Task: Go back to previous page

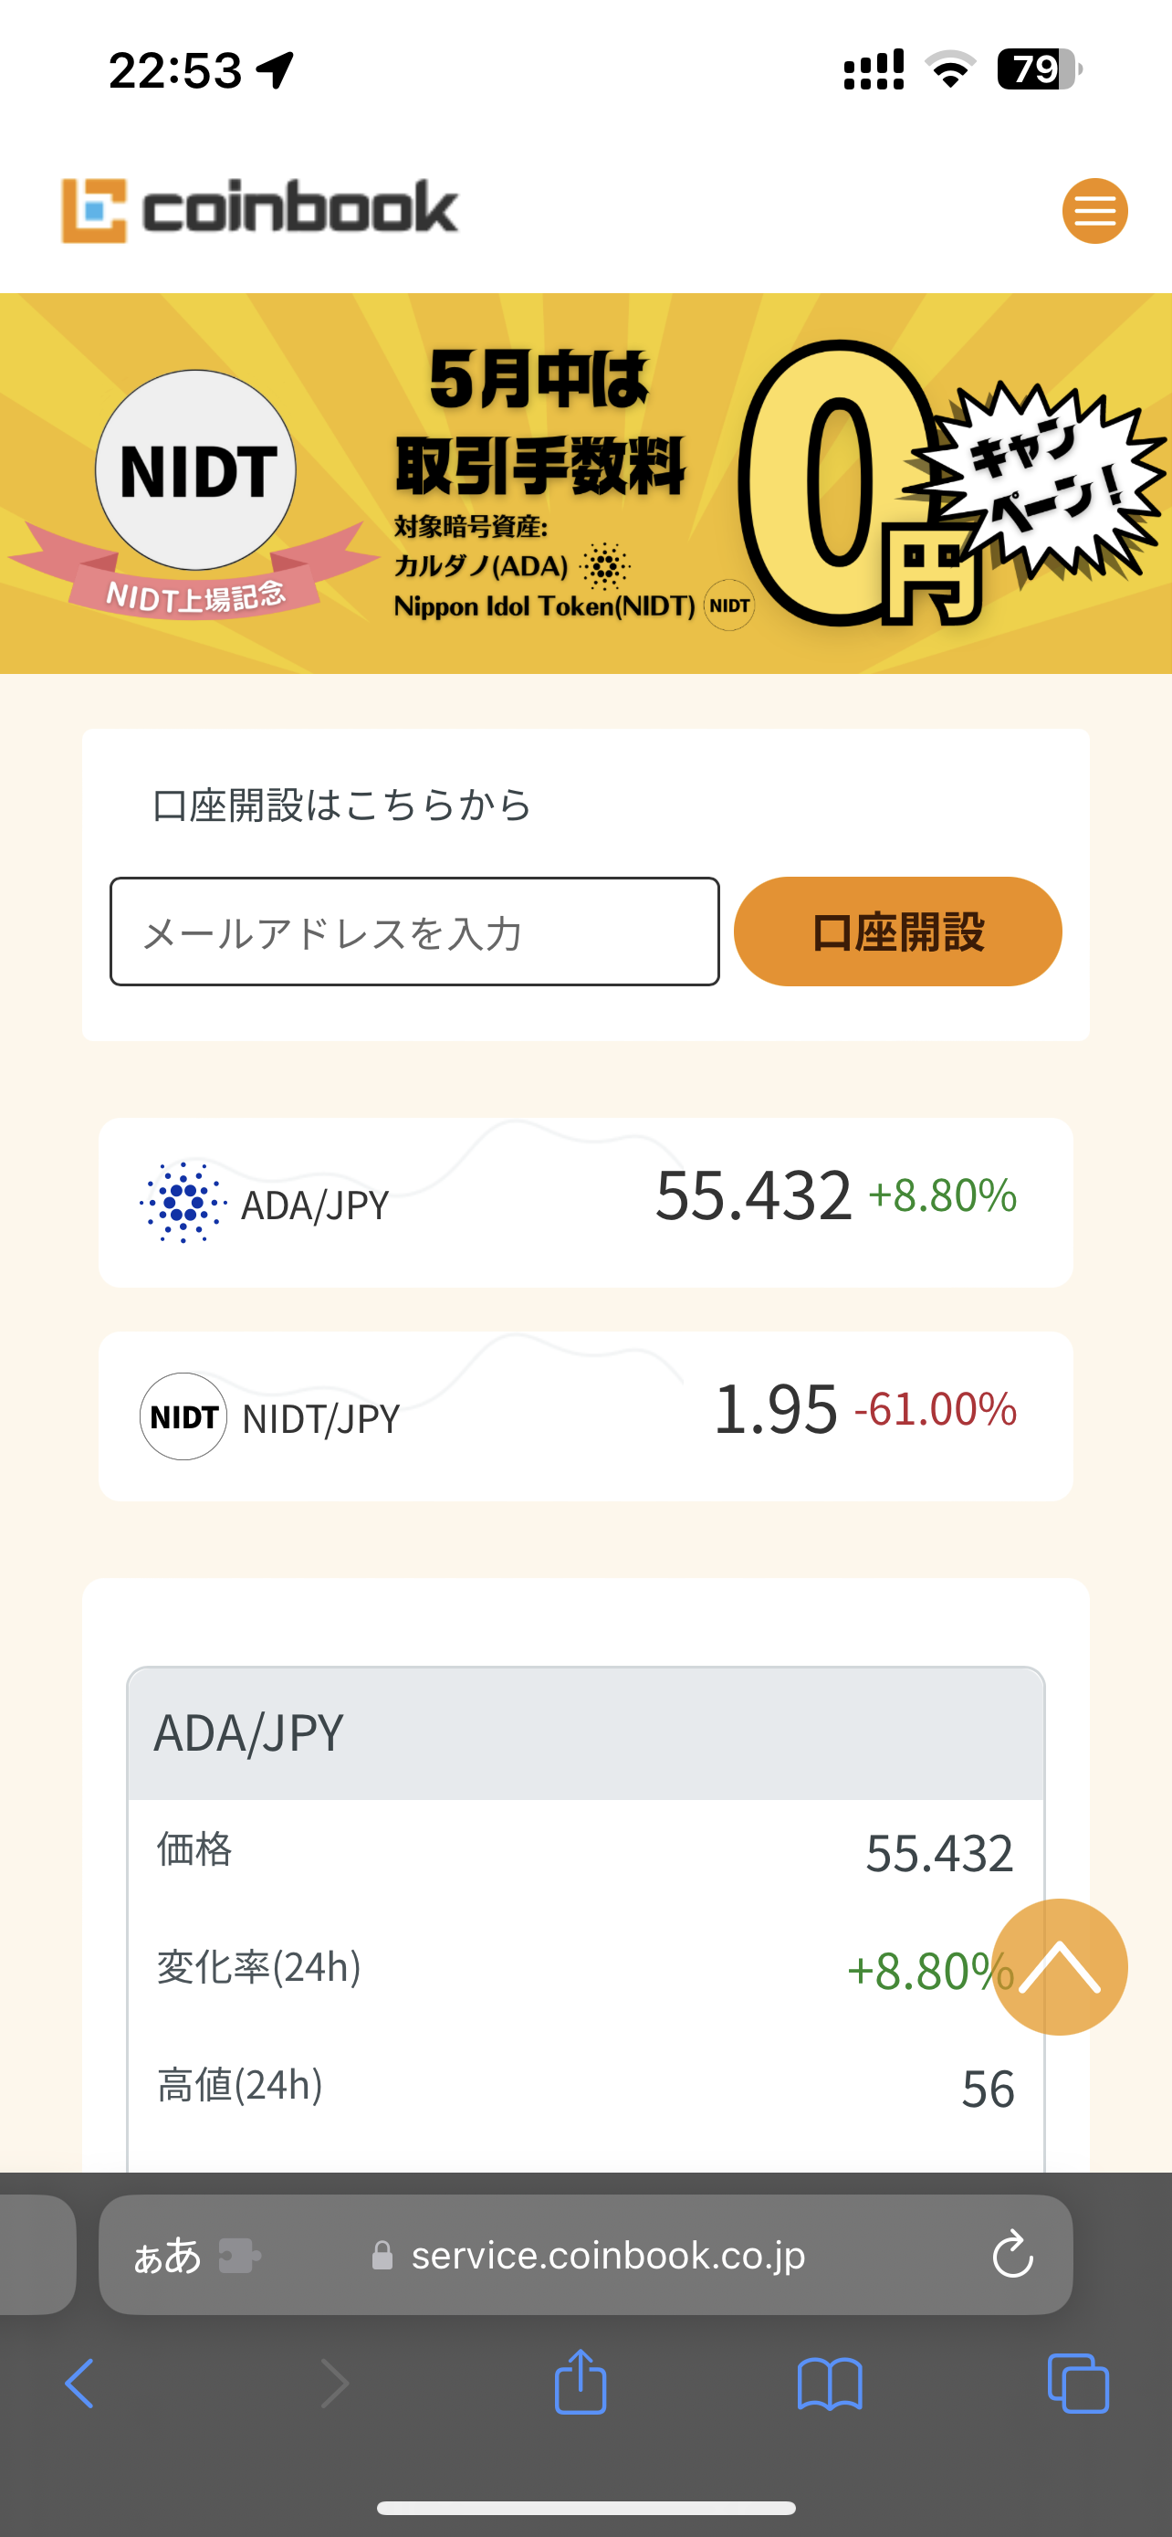Action: (79, 2384)
